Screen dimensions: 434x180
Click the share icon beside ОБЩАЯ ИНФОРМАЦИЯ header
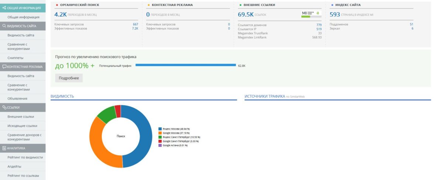[x=4, y=8]
